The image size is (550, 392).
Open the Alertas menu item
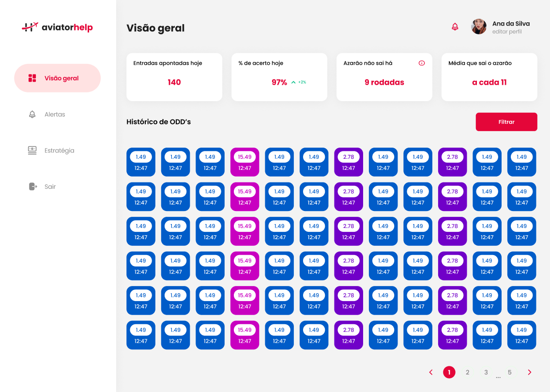[x=55, y=115]
